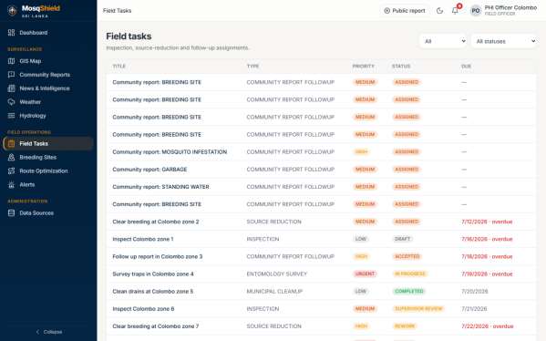Open the GIS Map icon

[12, 61]
